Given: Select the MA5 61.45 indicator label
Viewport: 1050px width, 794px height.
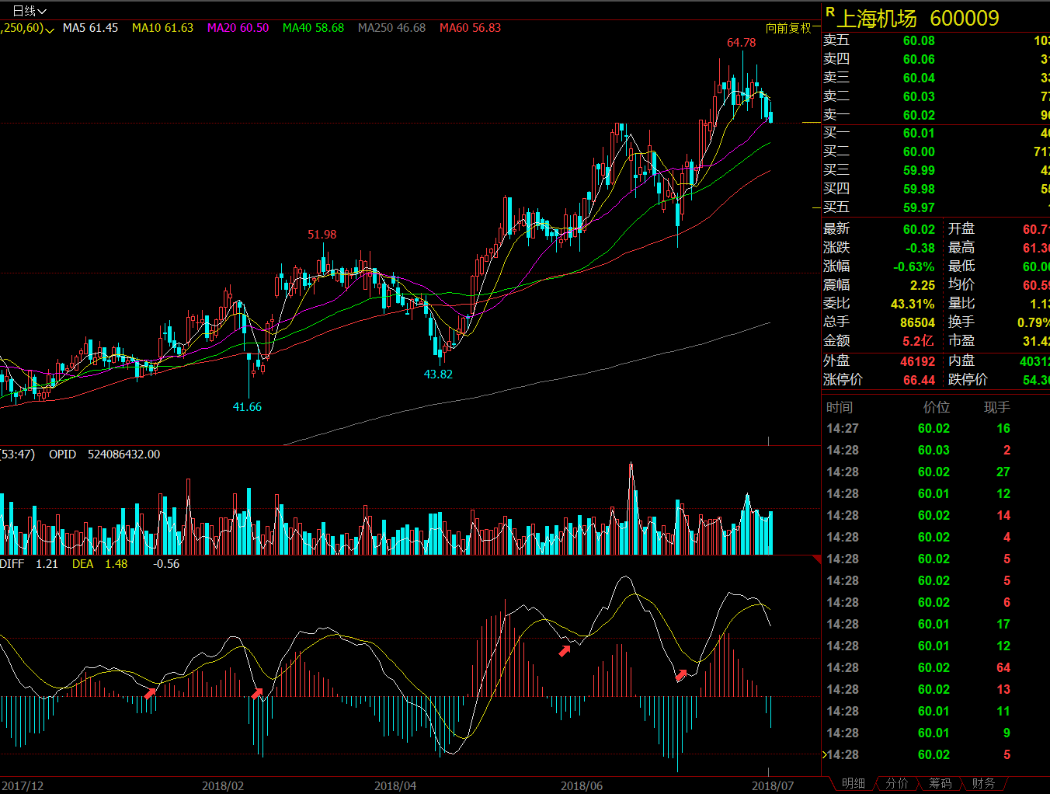Looking at the screenshot, I should click(90, 28).
